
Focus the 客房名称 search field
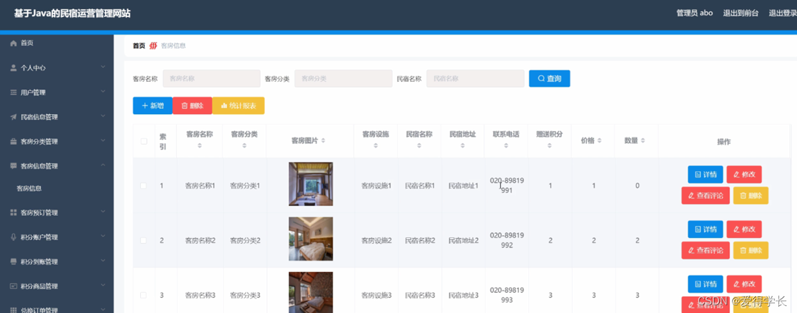click(x=212, y=78)
